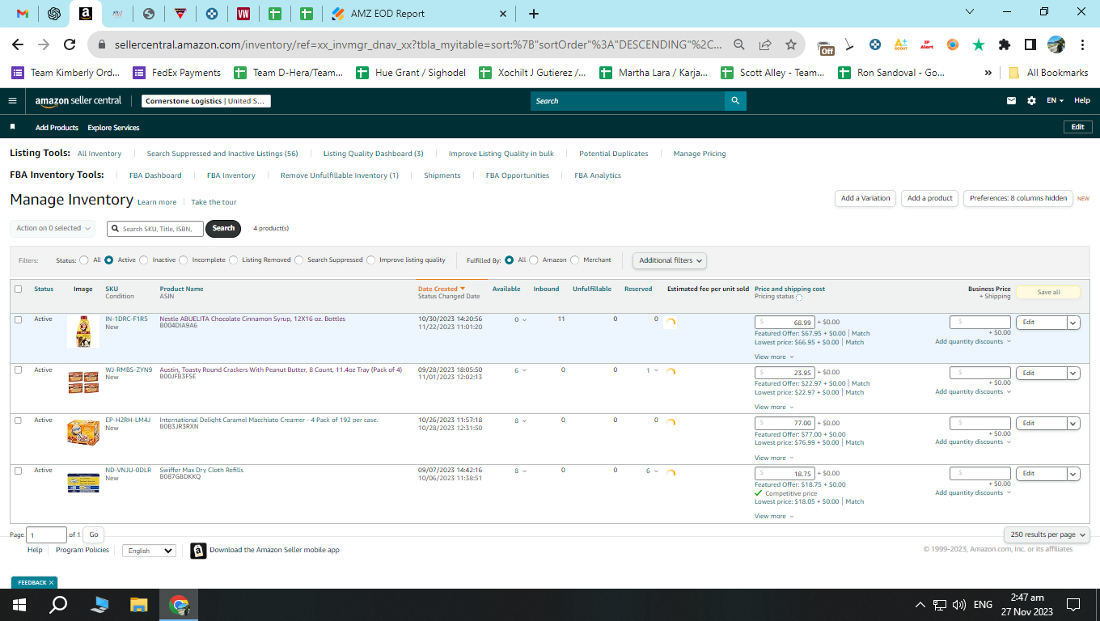Screen dimensions: 1100x621
Task: Click the amazon seller central logo
Action: pyautogui.click(x=78, y=101)
